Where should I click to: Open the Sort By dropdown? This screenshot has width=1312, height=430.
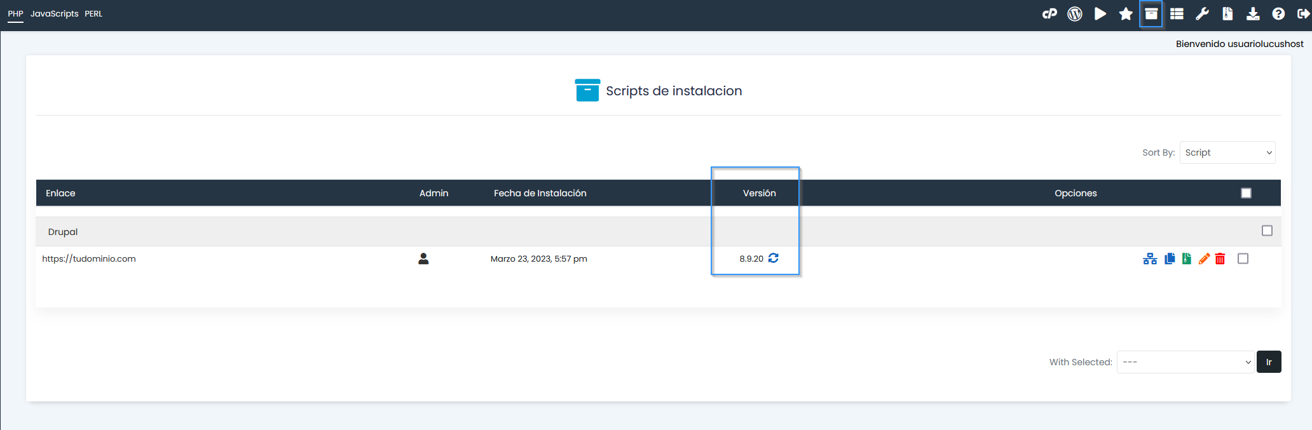(x=1227, y=152)
